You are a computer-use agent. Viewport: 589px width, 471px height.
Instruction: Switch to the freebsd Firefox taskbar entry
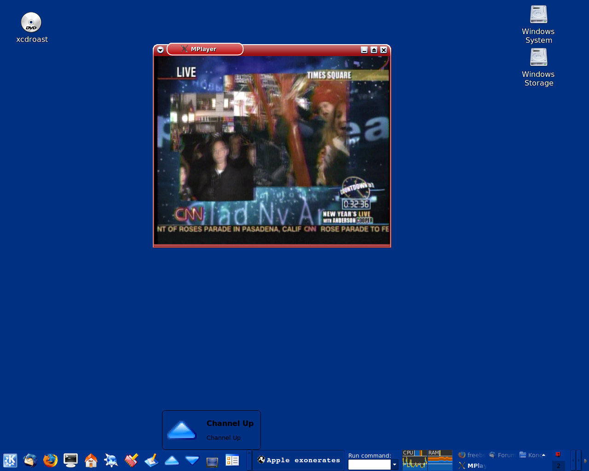point(471,455)
